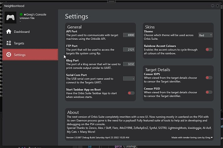Click the Settings gear icon
The image size is (223, 148).
point(9,54)
